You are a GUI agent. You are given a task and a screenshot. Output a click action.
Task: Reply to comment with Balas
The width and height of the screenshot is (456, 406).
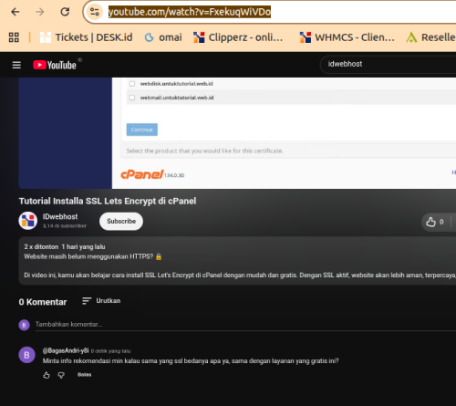point(84,375)
